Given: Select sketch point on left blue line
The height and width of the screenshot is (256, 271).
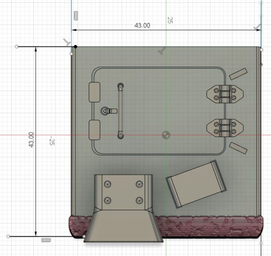Looking at the screenshot, I should (x=71, y=54).
